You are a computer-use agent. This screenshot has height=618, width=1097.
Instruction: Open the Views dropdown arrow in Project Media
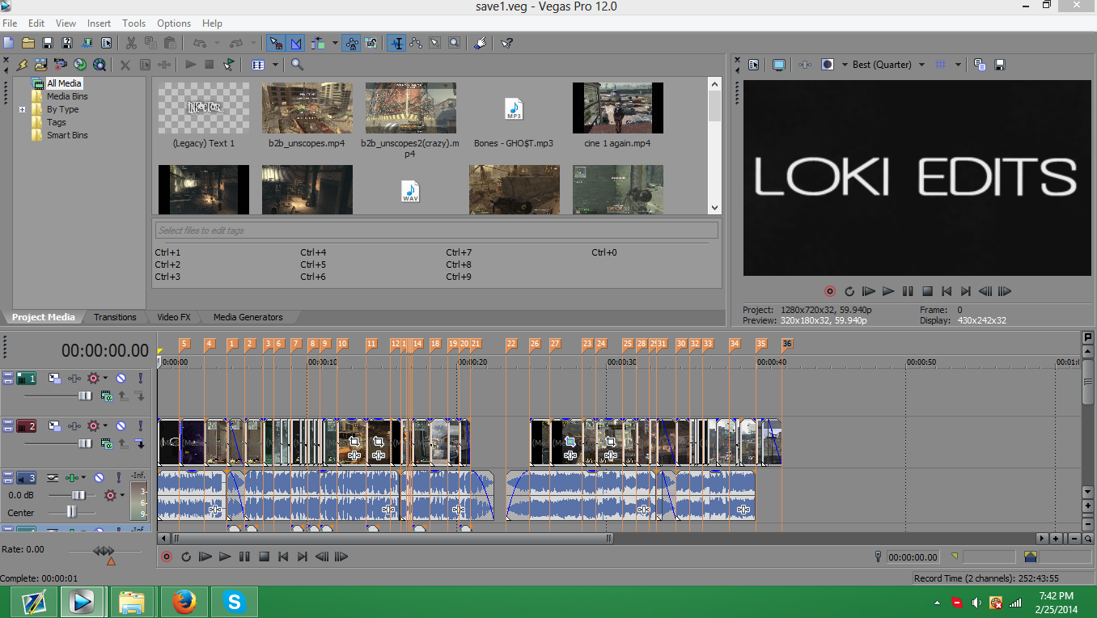pos(275,65)
